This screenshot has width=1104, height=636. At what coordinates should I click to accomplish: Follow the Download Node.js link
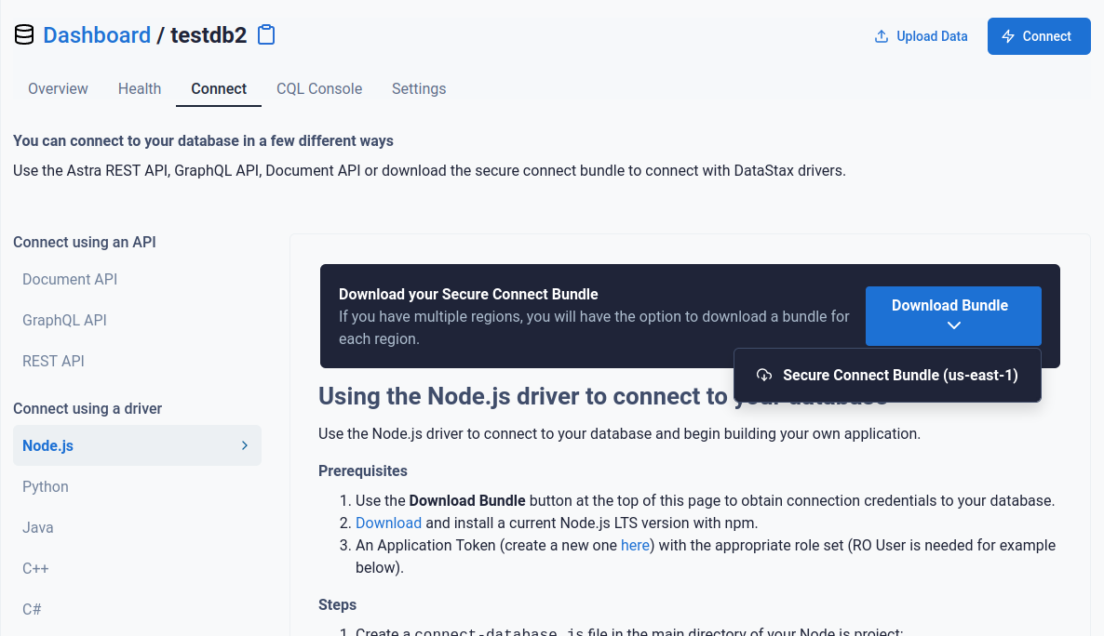[389, 523]
